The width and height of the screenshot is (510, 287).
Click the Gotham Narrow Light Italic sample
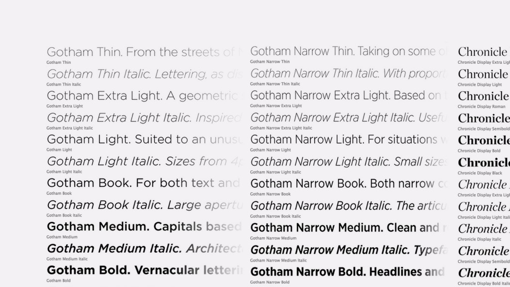coord(349,162)
